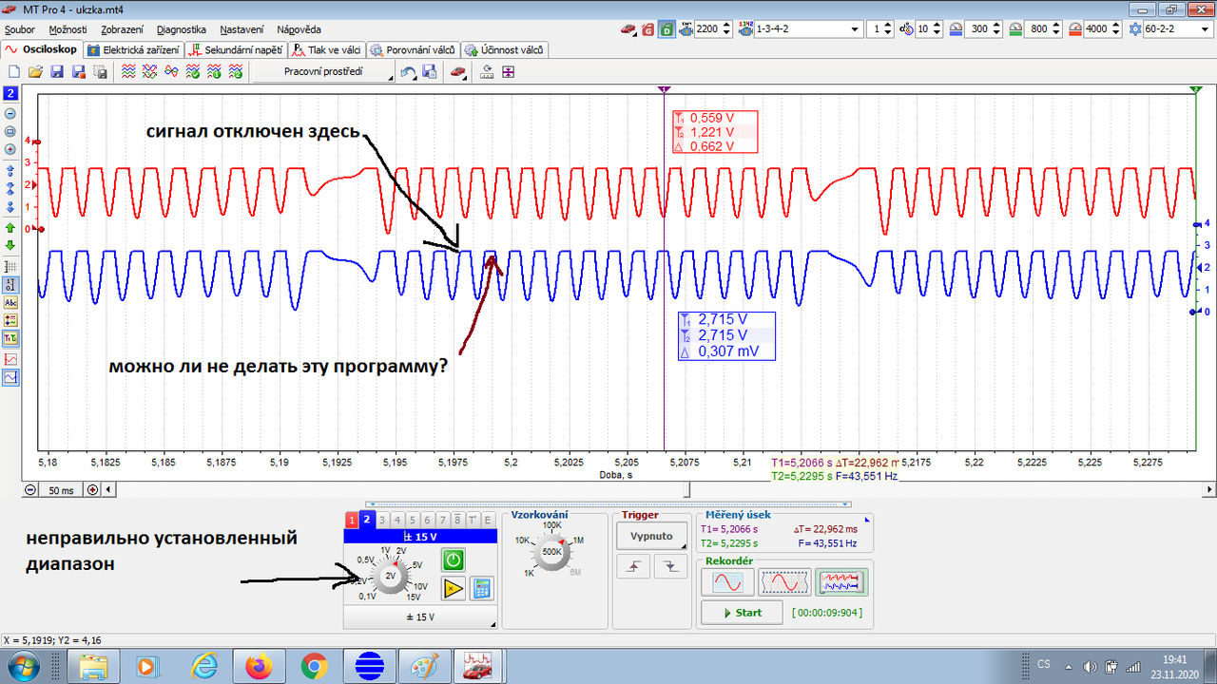Click the red-blue stacked waveforms icon
The height and width of the screenshot is (684, 1217).
tap(128, 71)
